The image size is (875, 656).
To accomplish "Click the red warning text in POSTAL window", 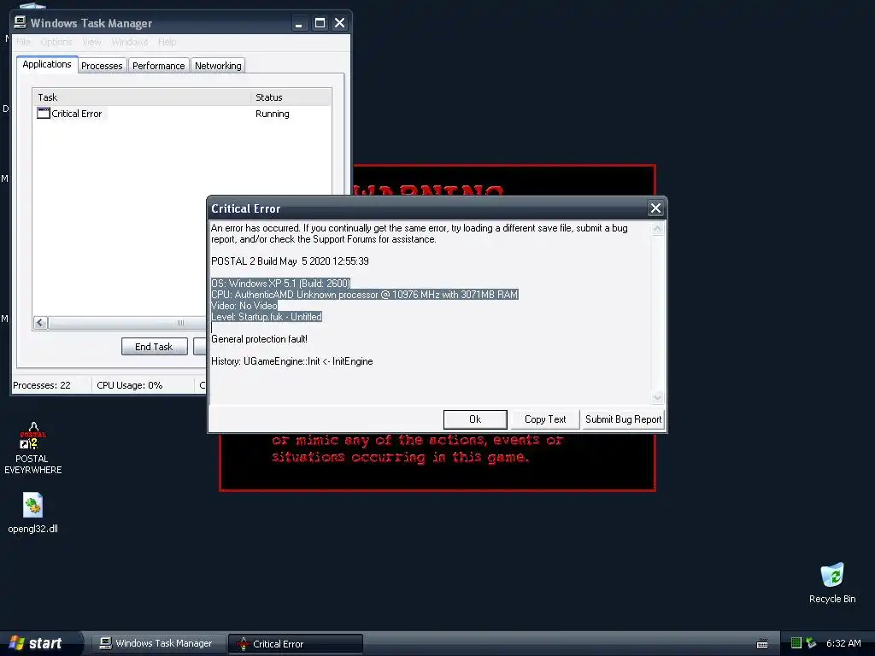I will (417, 449).
